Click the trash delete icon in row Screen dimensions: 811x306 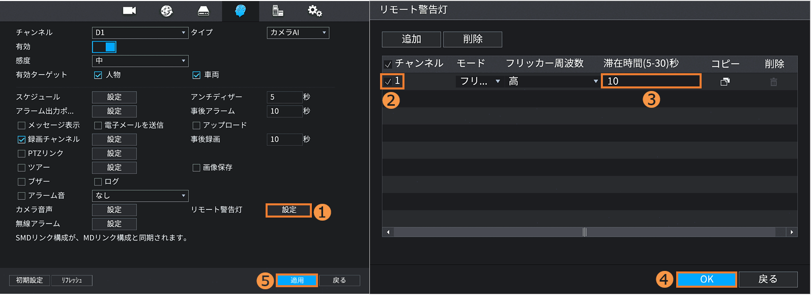(x=773, y=82)
